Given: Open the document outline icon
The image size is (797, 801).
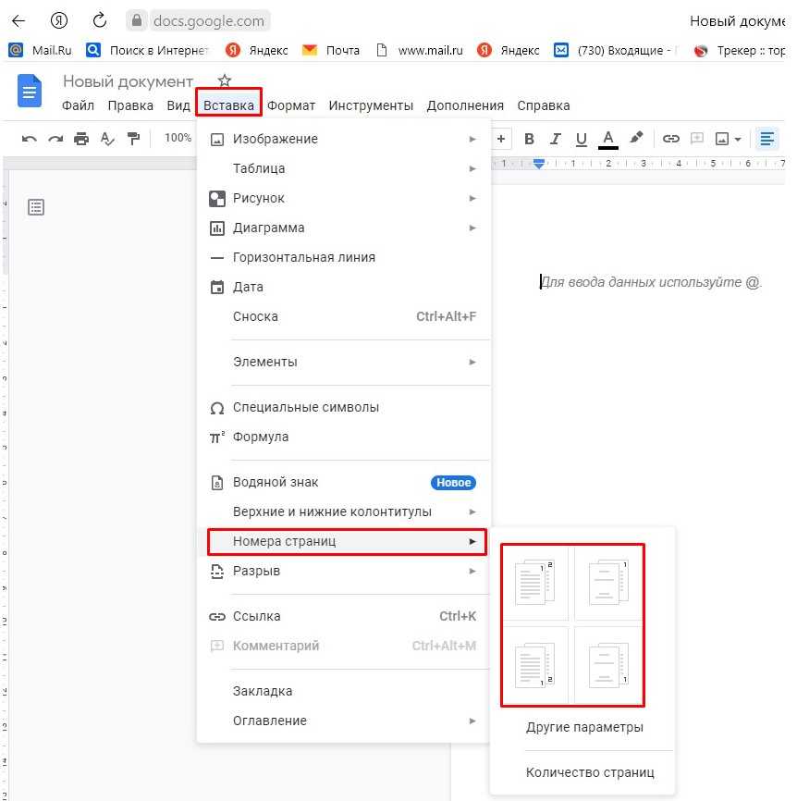Looking at the screenshot, I should [x=36, y=207].
